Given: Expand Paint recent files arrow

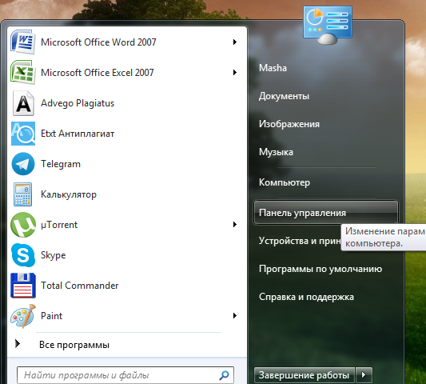Looking at the screenshot, I should 235,316.
